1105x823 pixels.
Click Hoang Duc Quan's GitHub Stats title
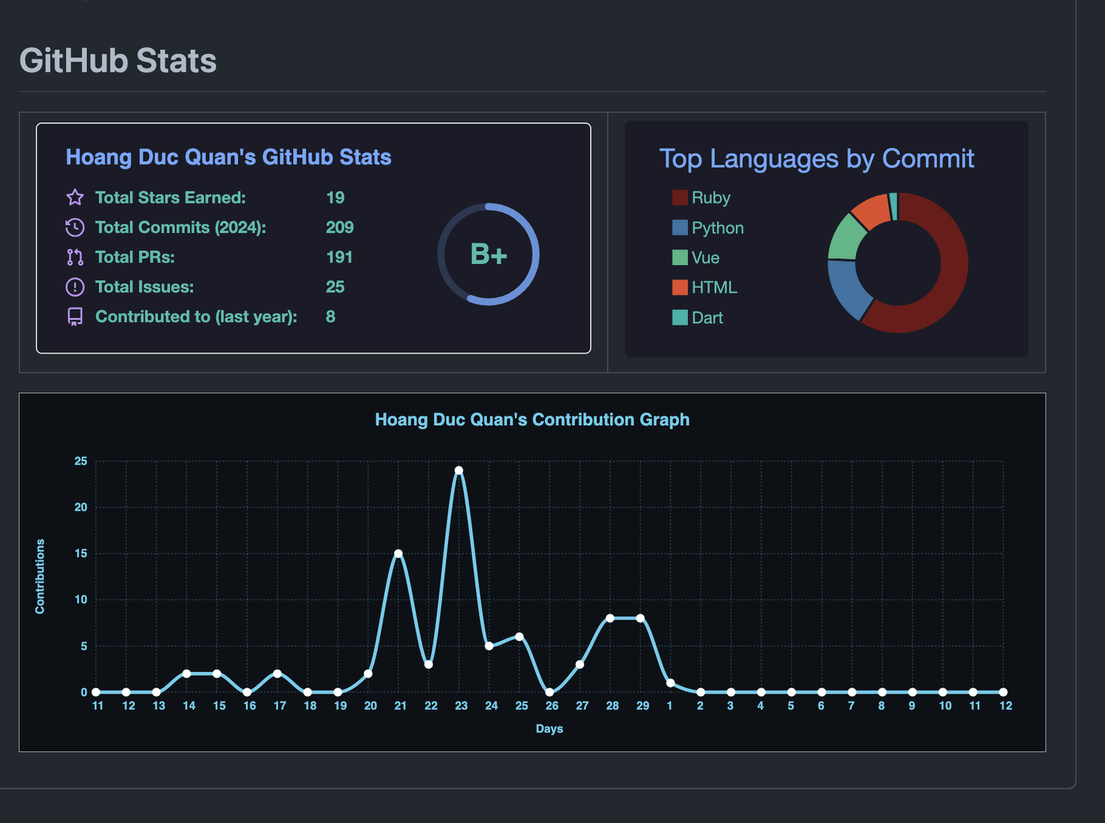pyautogui.click(x=228, y=157)
